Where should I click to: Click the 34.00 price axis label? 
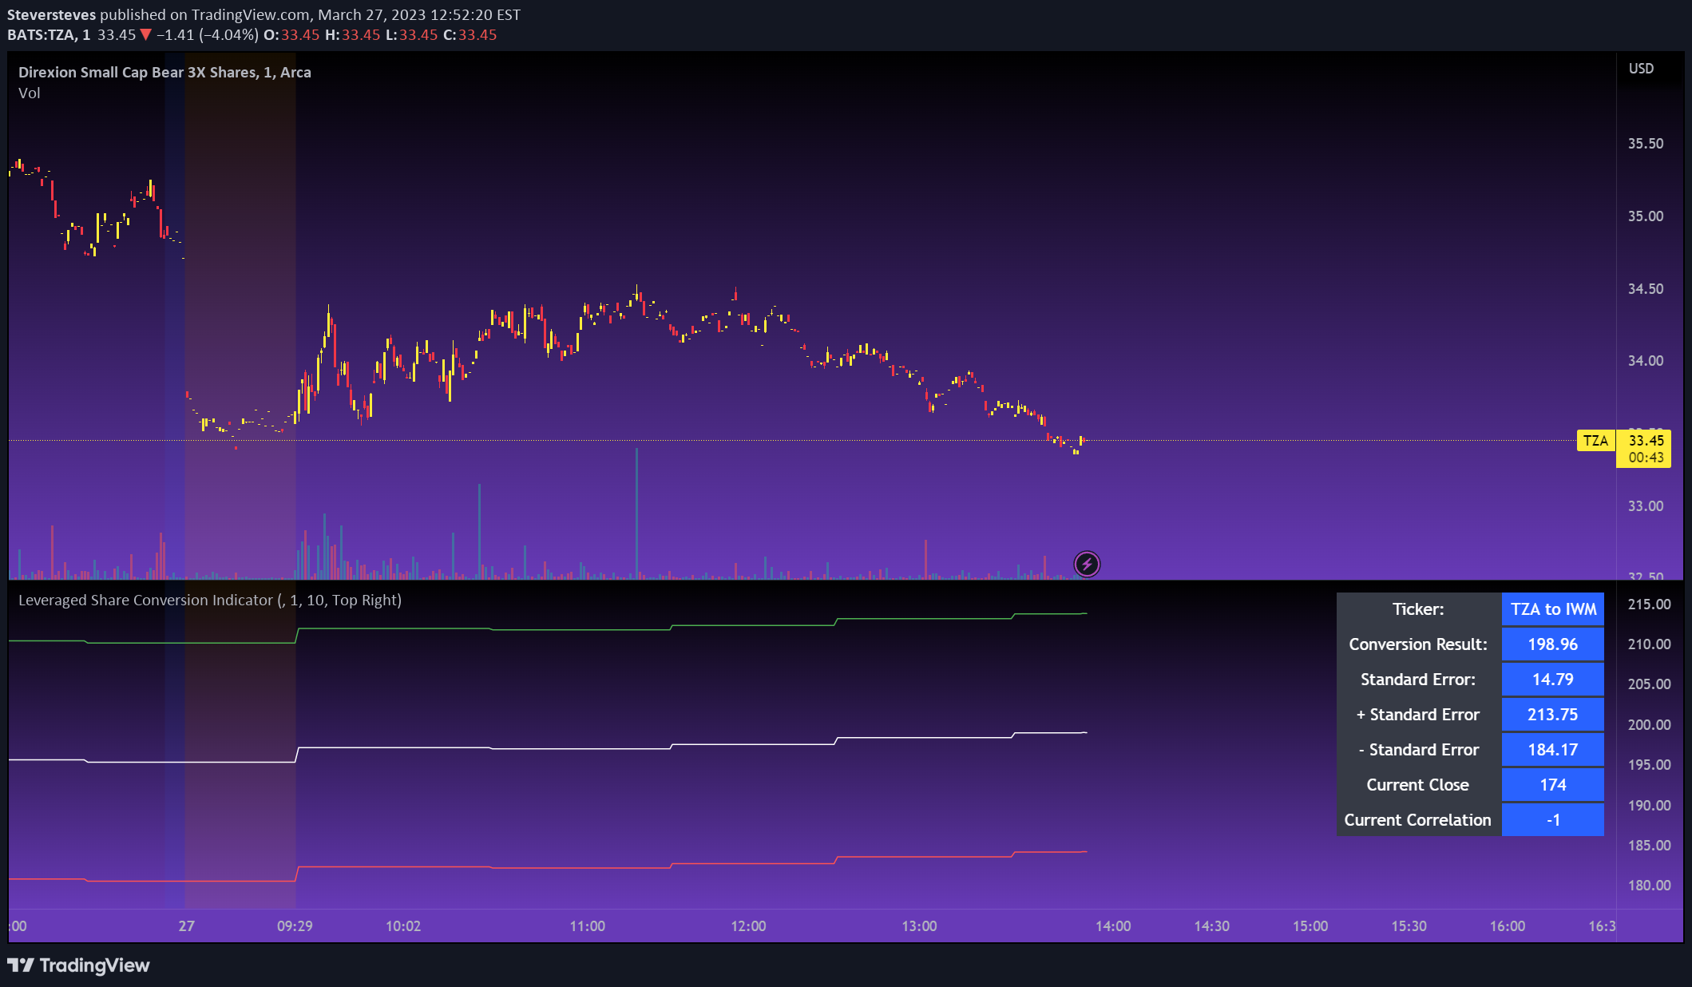(1646, 361)
